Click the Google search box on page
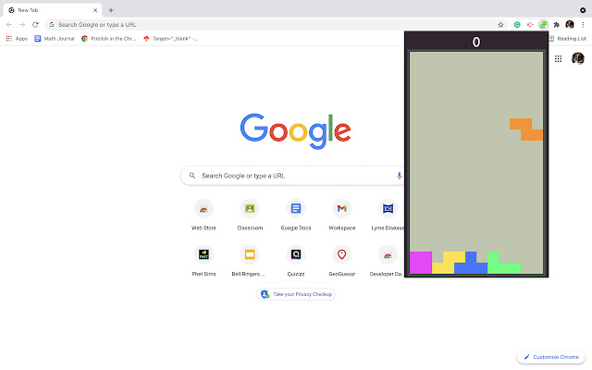This screenshot has height=370, width=592. [x=292, y=176]
